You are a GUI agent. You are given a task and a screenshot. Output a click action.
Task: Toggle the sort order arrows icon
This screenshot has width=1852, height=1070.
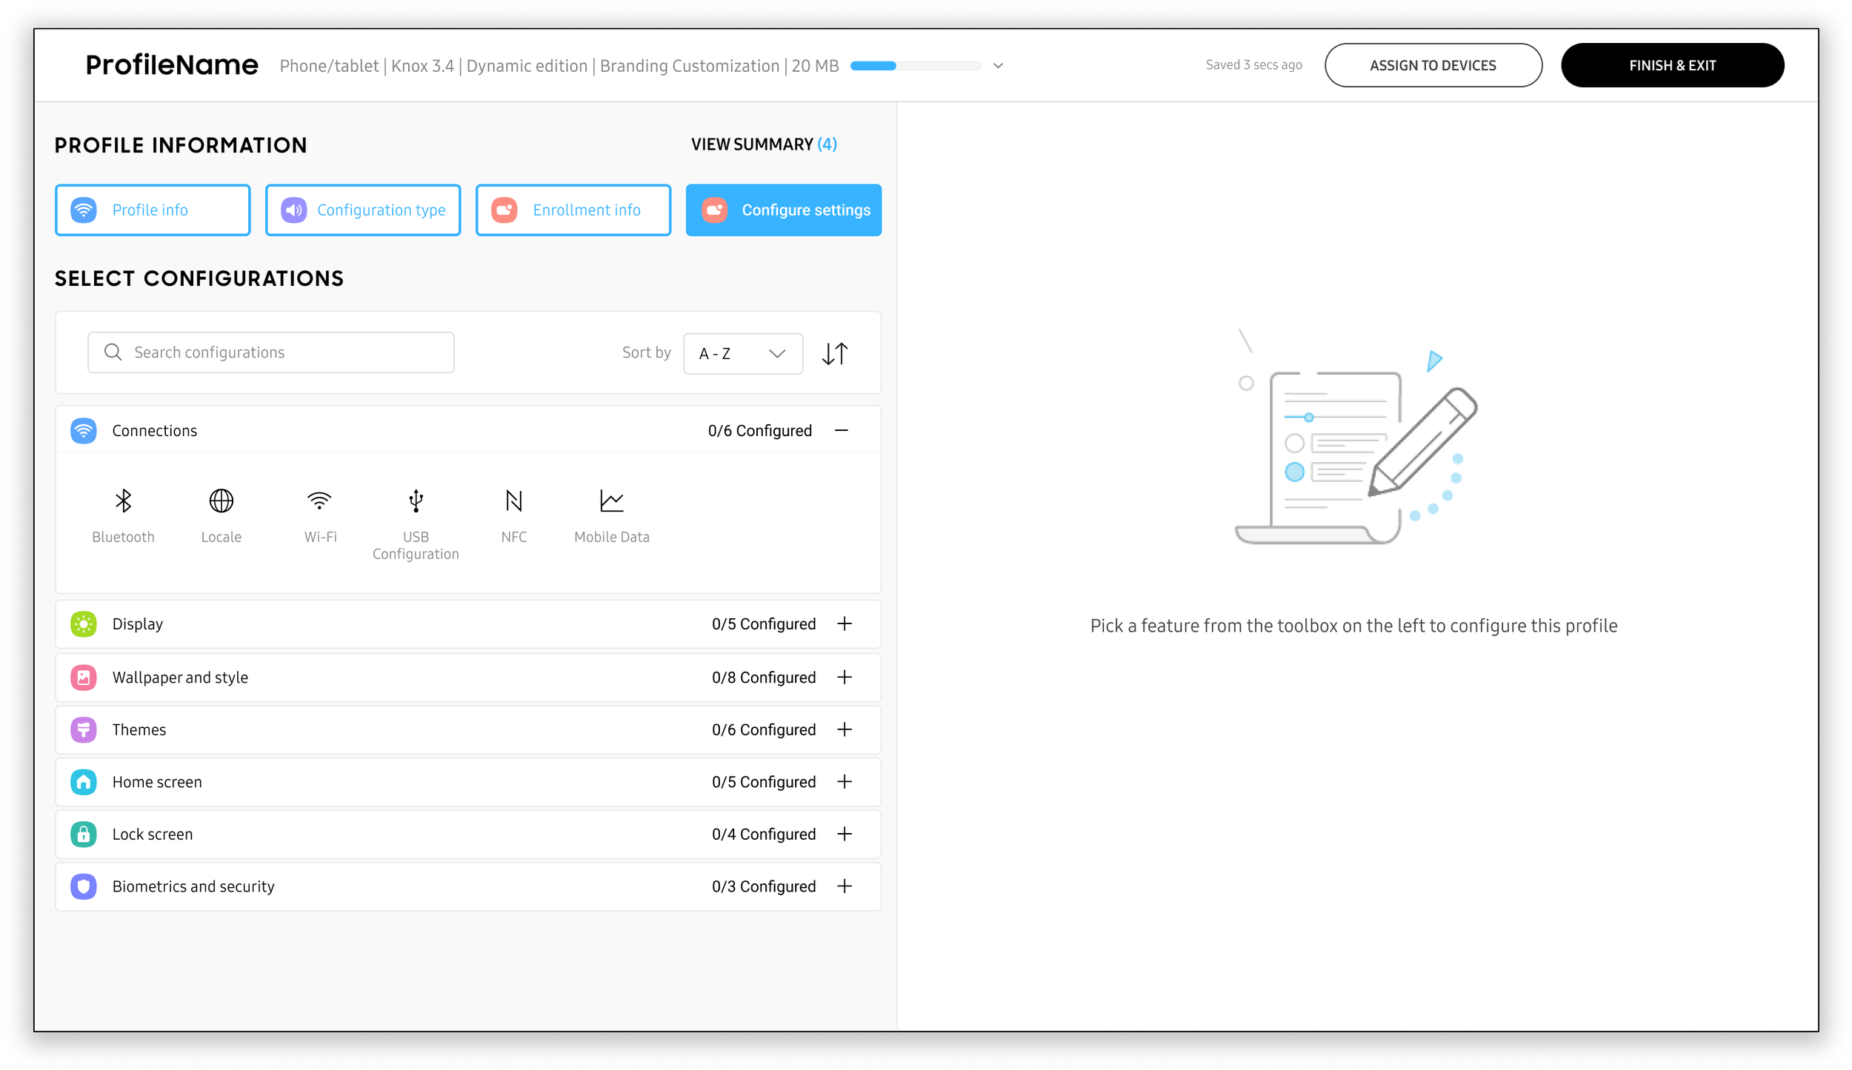pyautogui.click(x=835, y=354)
